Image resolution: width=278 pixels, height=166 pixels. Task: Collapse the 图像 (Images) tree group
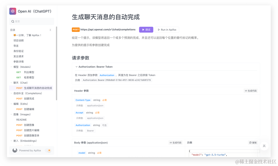pyautogui.click(x=11, y=114)
